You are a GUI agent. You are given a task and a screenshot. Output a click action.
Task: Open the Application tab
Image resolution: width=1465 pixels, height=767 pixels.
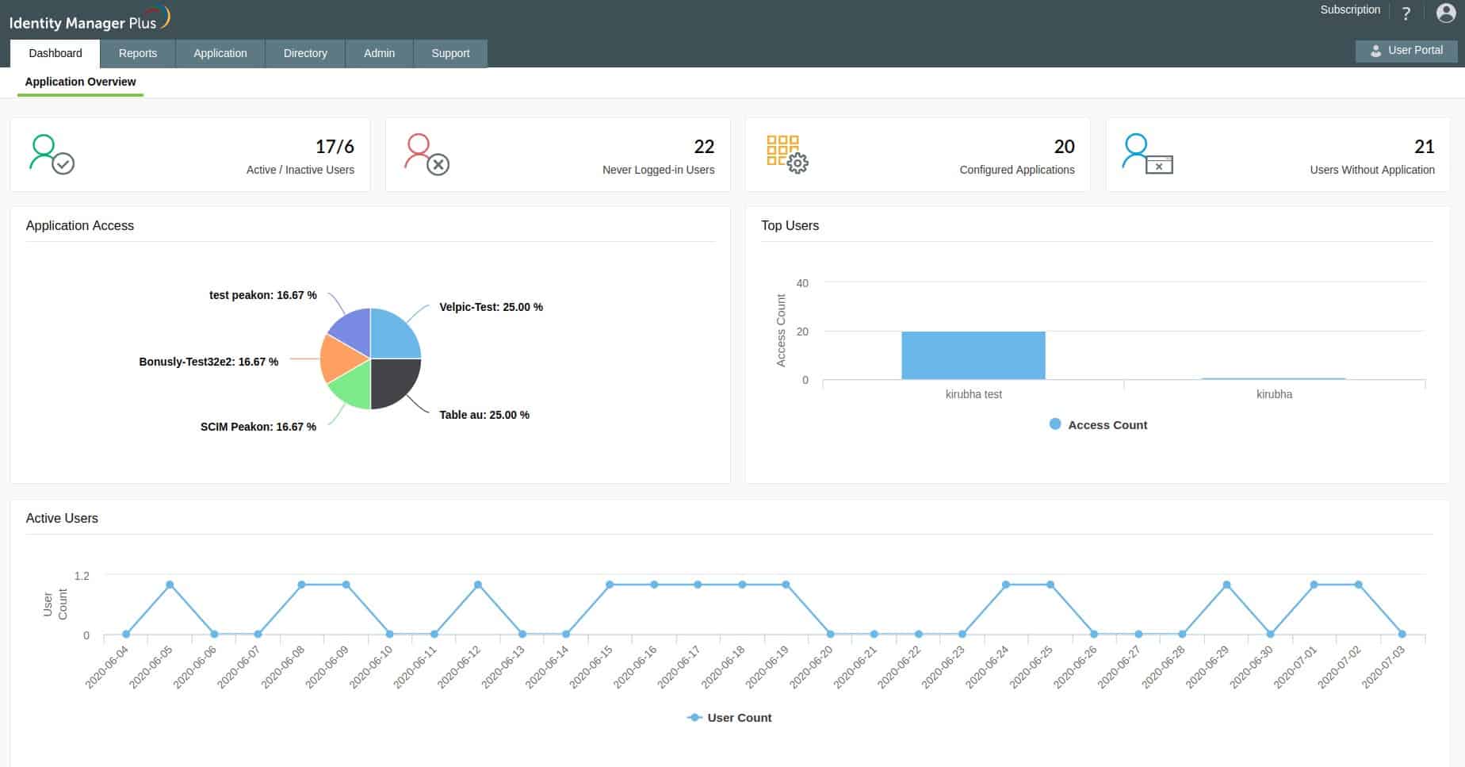220,53
